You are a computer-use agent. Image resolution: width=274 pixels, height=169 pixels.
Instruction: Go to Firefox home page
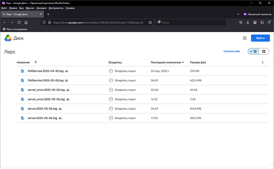point(26,22)
